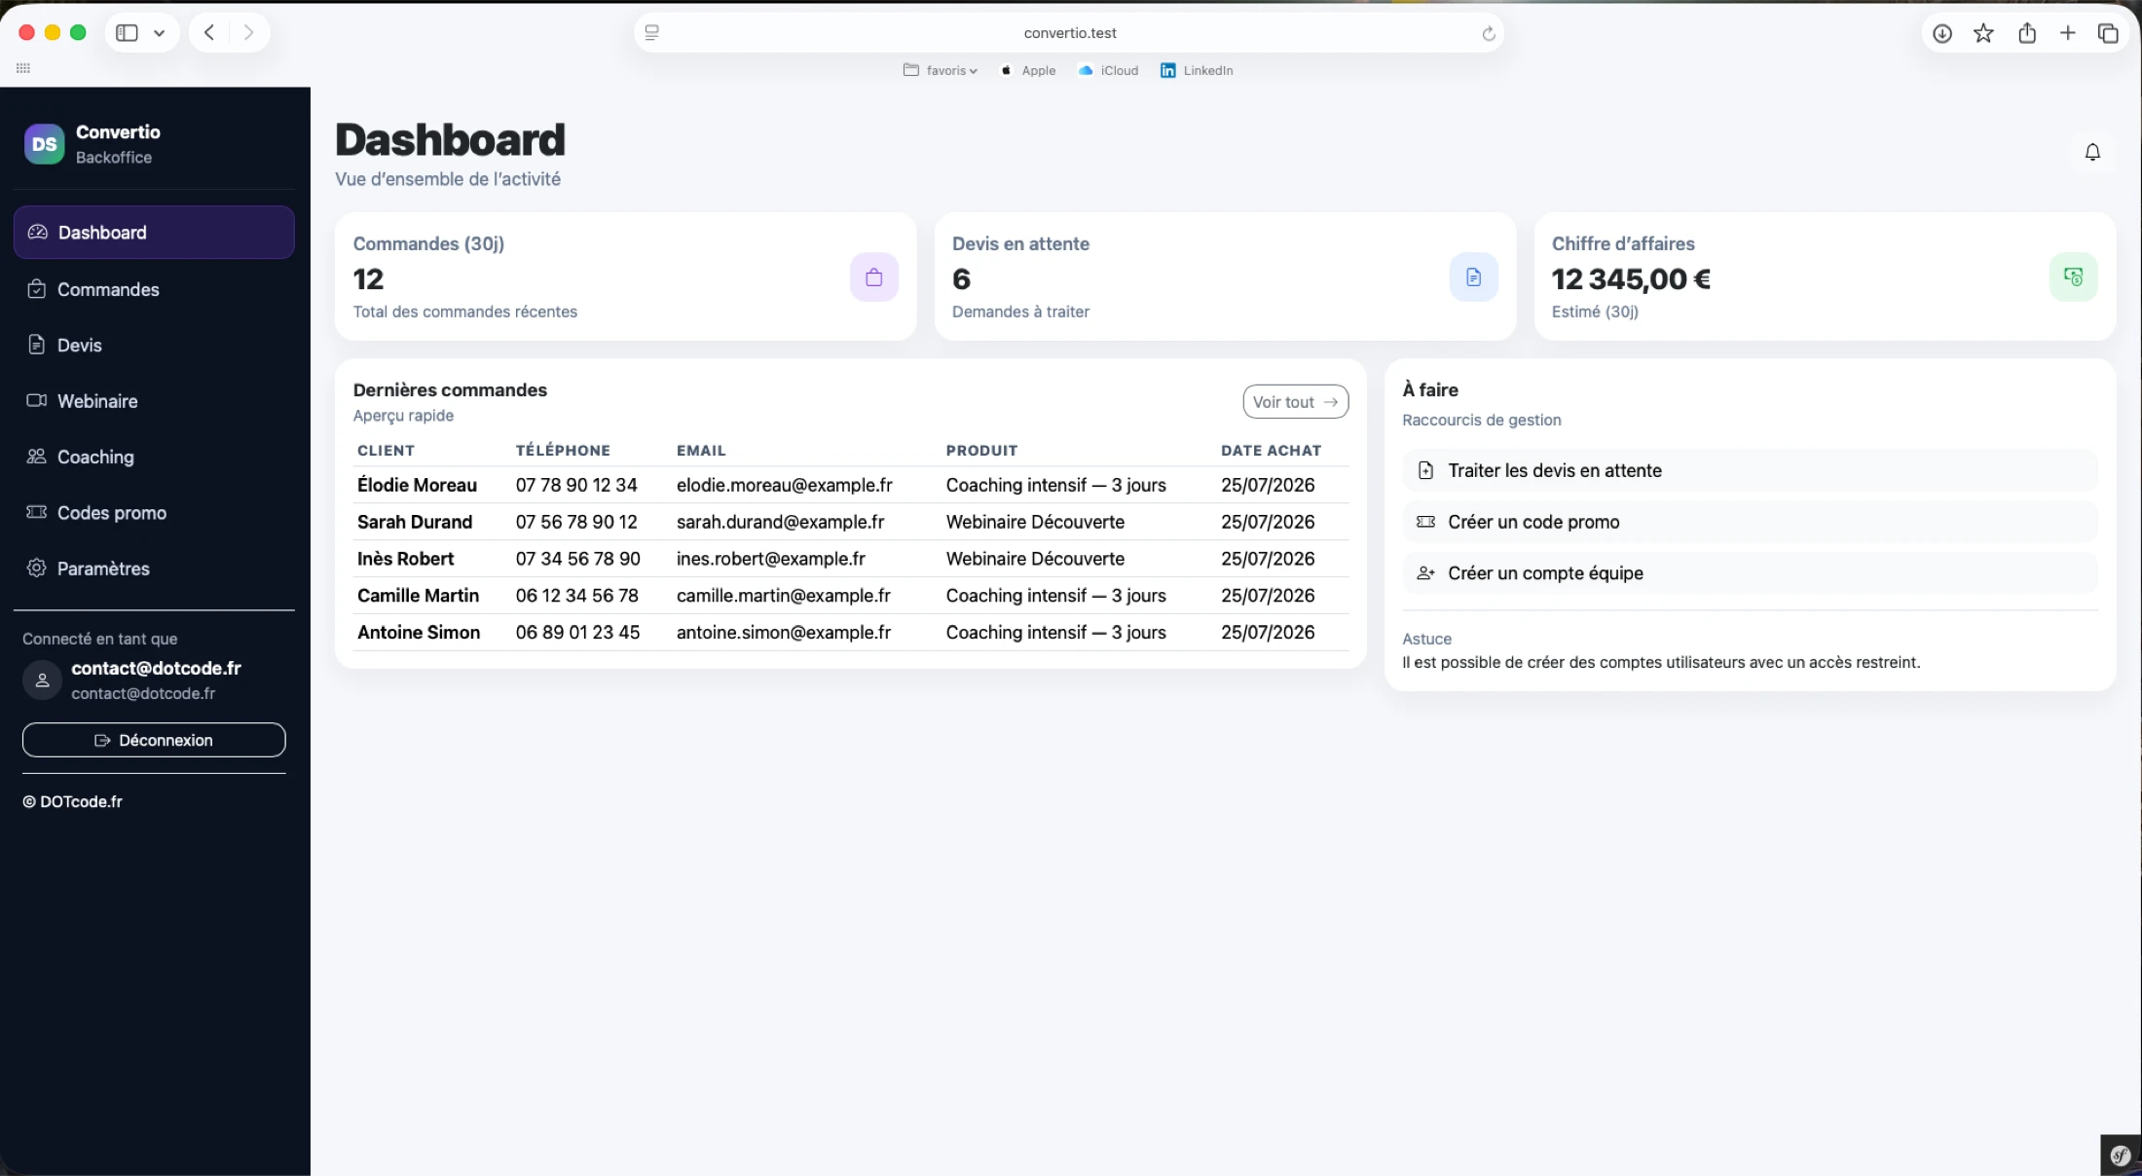Image resolution: width=2142 pixels, height=1176 pixels.
Task: Click the Voir tout button
Action: point(1295,402)
